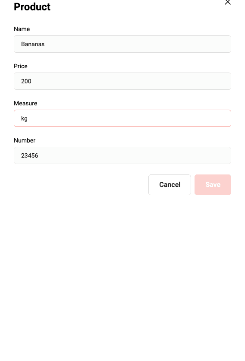Select the Measure input field
The image size is (245, 361).
tap(122, 118)
